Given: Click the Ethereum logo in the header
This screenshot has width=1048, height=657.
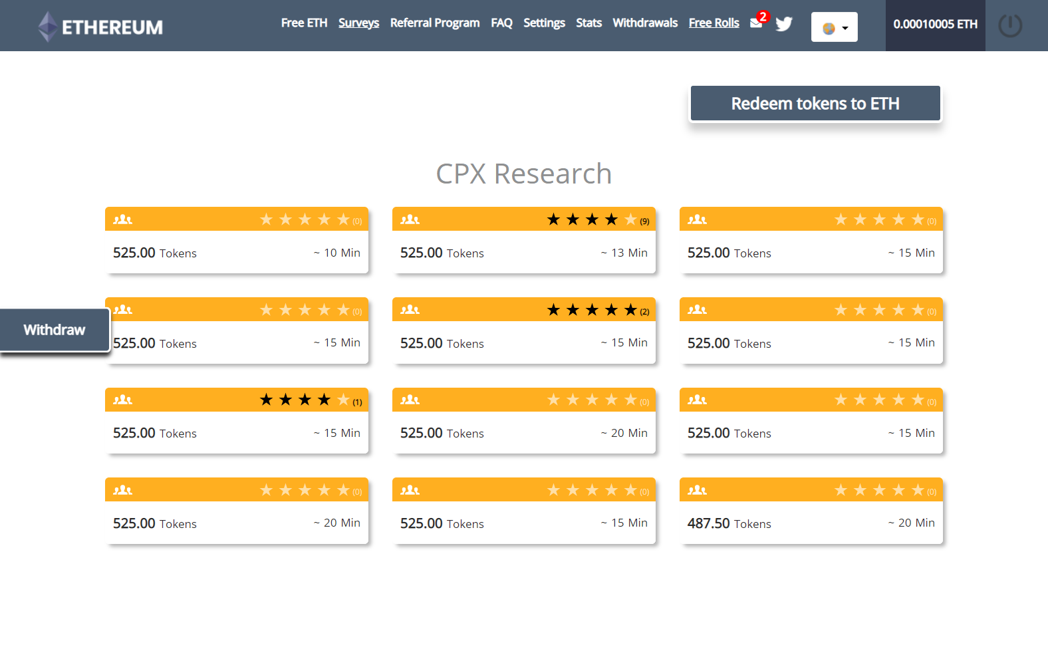Looking at the screenshot, I should tap(100, 27).
